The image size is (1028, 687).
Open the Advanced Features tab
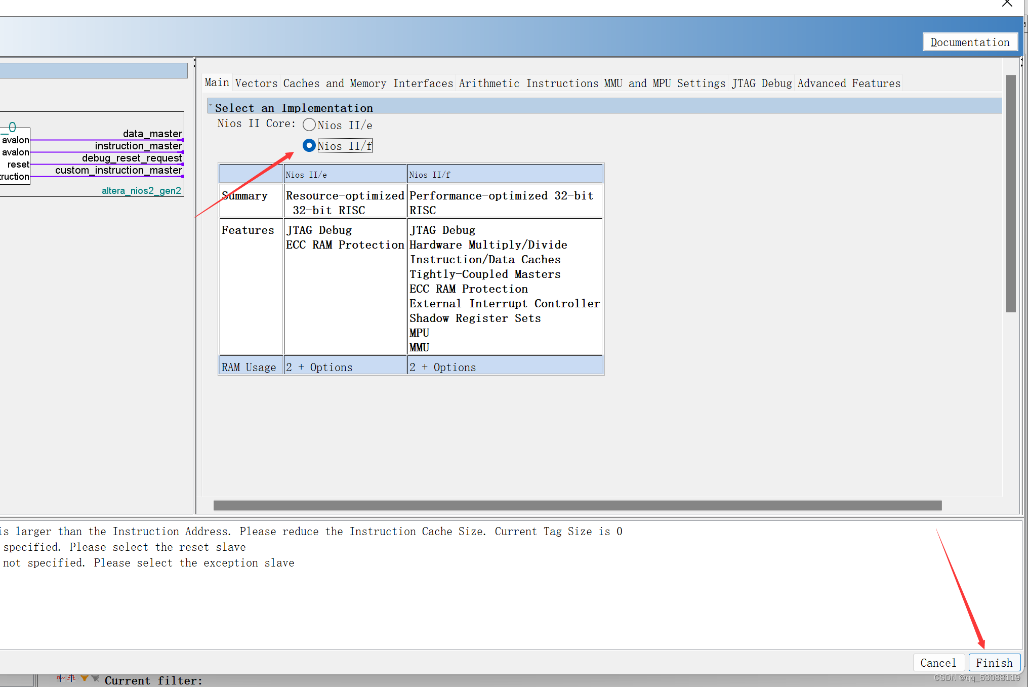[x=849, y=84]
